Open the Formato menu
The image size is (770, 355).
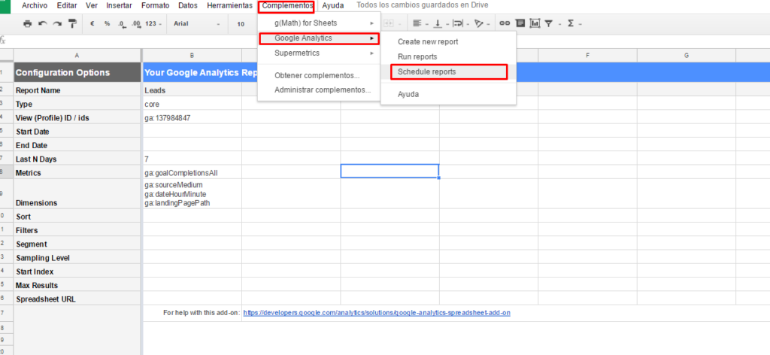[155, 5]
